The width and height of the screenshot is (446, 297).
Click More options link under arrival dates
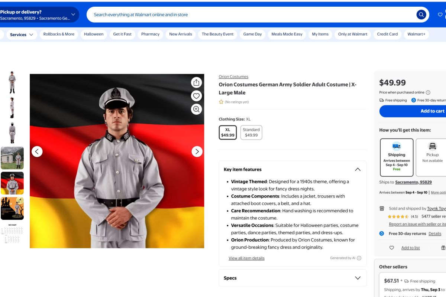point(438,193)
